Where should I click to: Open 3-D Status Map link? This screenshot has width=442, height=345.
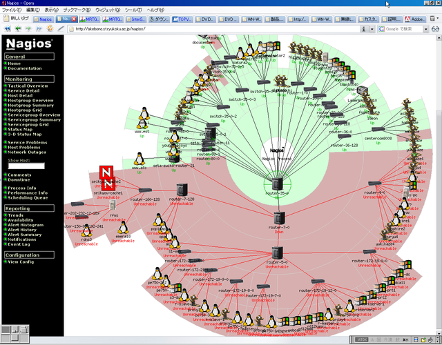25,135
